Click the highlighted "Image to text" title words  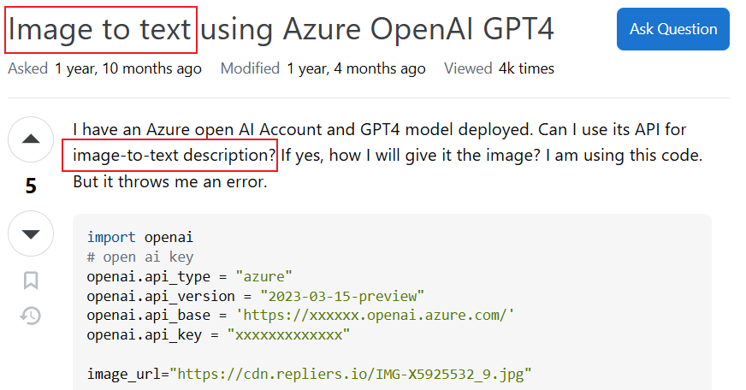click(x=101, y=30)
